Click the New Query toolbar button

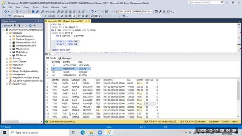48,12
